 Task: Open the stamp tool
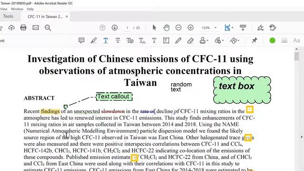(202, 40)
